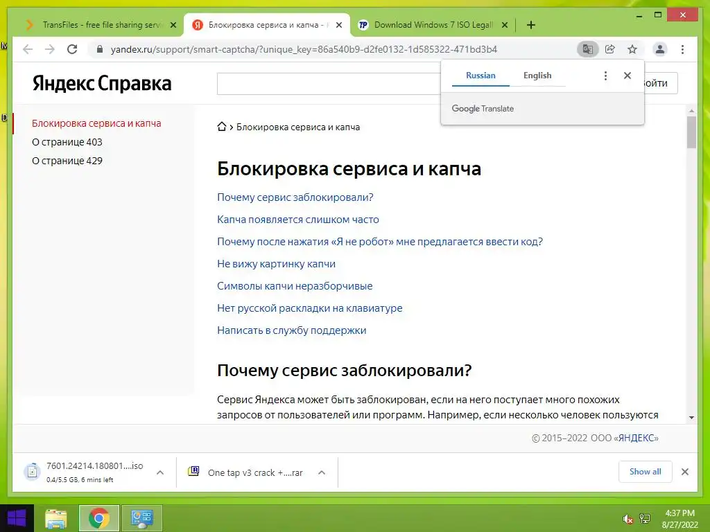This screenshot has height=532, width=710.
Task: Open sidebar item О странице 403
Action: [67, 142]
